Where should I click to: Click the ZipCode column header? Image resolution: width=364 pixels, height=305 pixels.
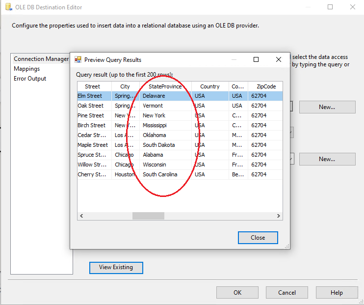pos(266,86)
